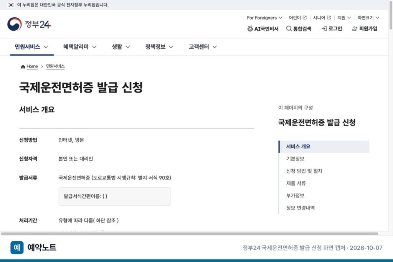
Task: Click the 이 페이지의 구성 label
Action: click(296, 108)
